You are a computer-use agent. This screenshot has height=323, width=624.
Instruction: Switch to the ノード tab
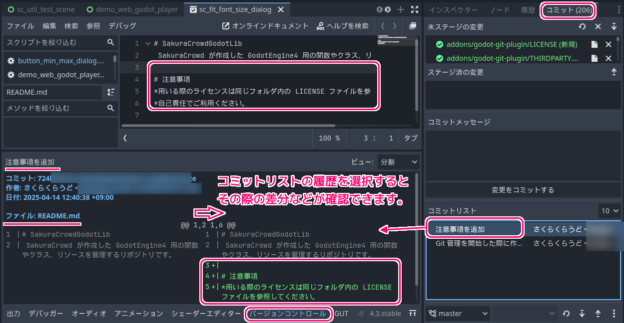500,10
